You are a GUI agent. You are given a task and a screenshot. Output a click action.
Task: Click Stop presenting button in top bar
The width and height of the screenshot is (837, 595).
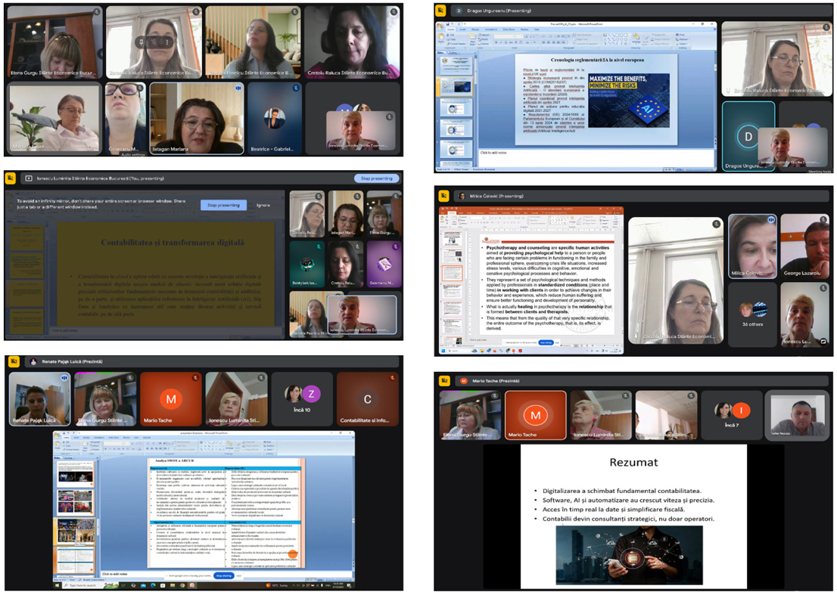coord(376,178)
